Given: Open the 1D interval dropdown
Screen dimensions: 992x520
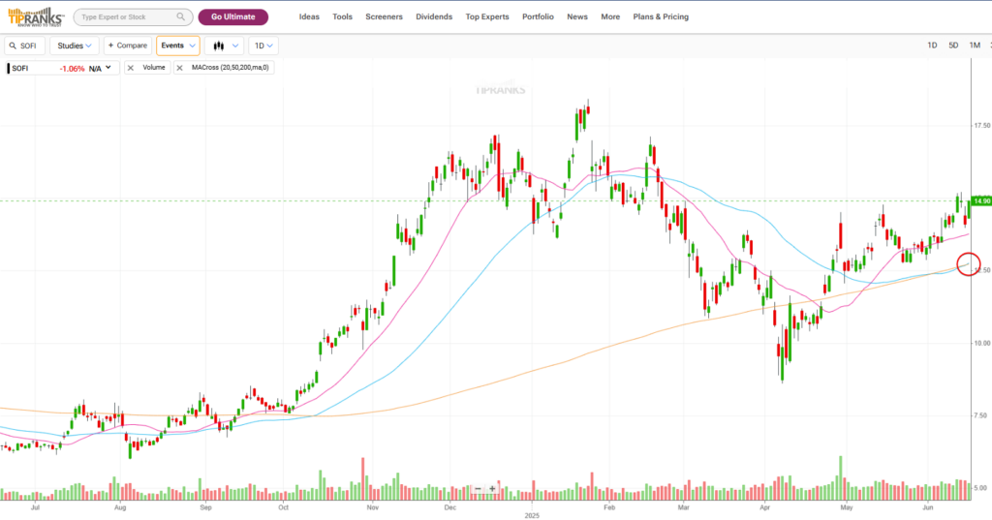Looking at the screenshot, I should (263, 46).
